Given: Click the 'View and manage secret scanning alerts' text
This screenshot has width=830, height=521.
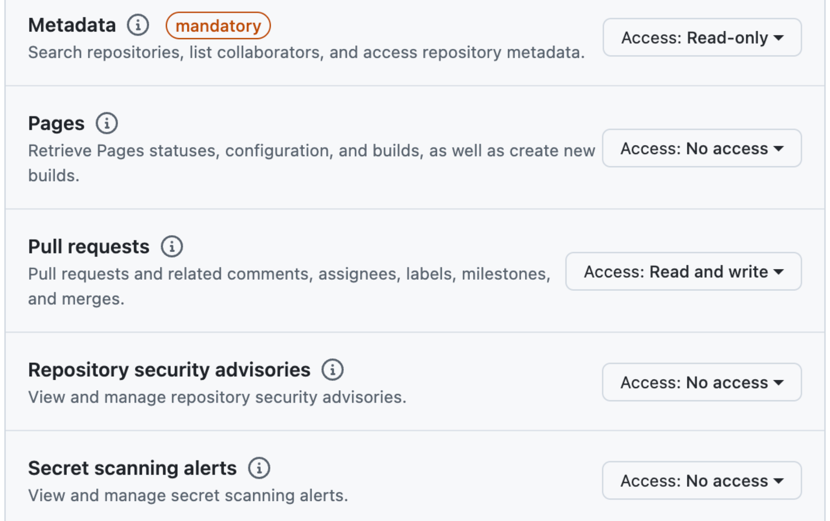Looking at the screenshot, I should pyautogui.click(x=188, y=495).
